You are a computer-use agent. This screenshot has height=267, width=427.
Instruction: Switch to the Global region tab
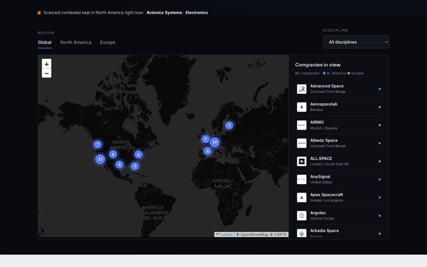click(45, 42)
